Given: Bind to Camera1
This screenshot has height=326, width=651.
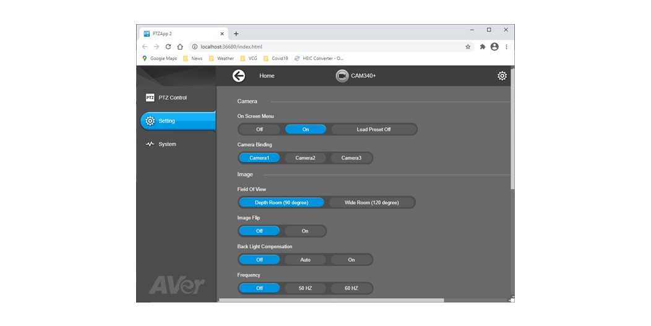Looking at the screenshot, I should point(259,158).
